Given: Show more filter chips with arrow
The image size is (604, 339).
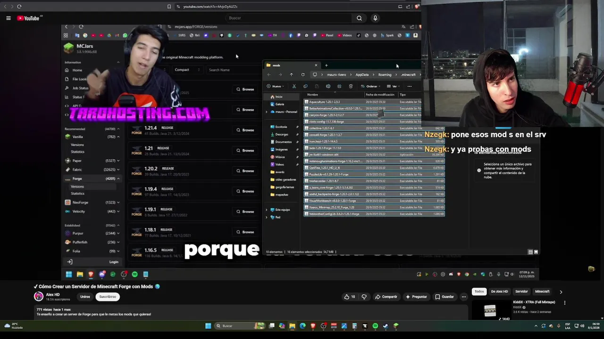Looking at the screenshot, I should tap(561, 292).
